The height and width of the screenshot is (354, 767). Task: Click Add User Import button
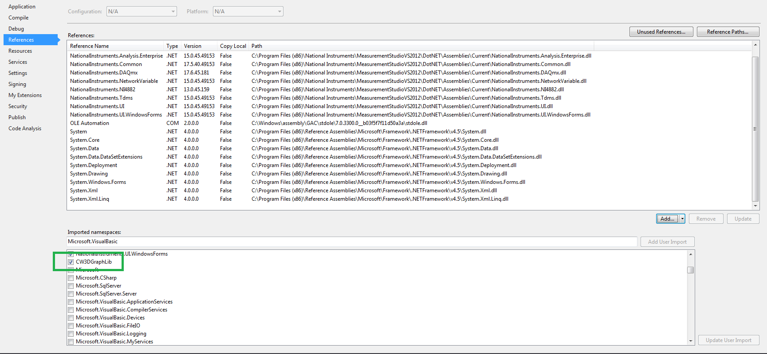tap(667, 242)
